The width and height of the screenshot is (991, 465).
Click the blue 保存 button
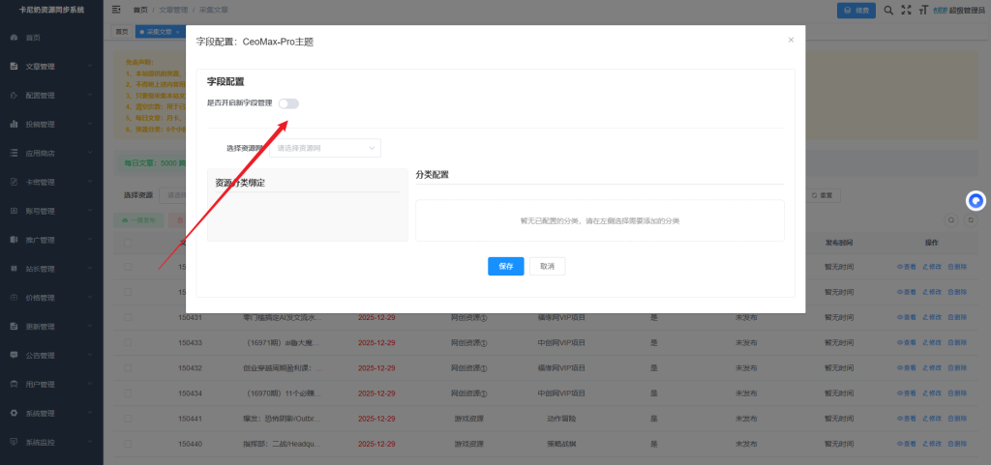(505, 266)
